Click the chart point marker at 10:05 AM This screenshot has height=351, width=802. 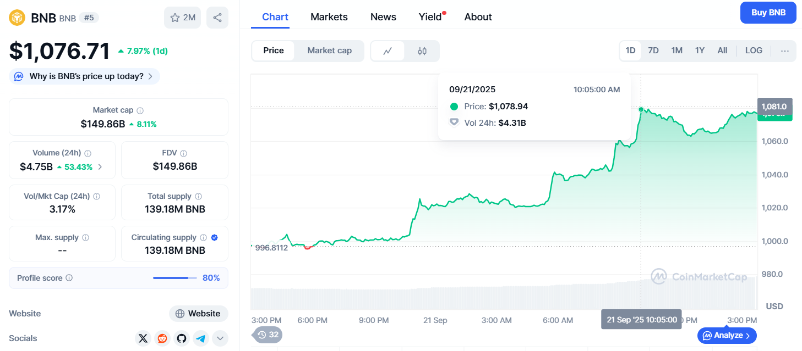coord(641,109)
